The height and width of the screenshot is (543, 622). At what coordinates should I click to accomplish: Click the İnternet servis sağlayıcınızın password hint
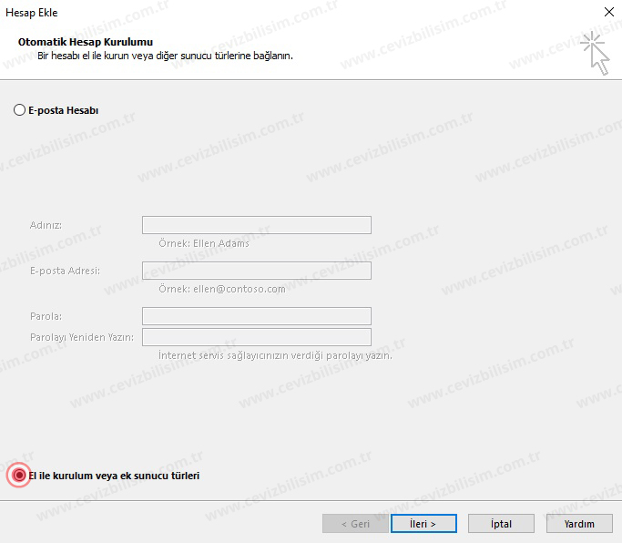click(x=275, y=355)
